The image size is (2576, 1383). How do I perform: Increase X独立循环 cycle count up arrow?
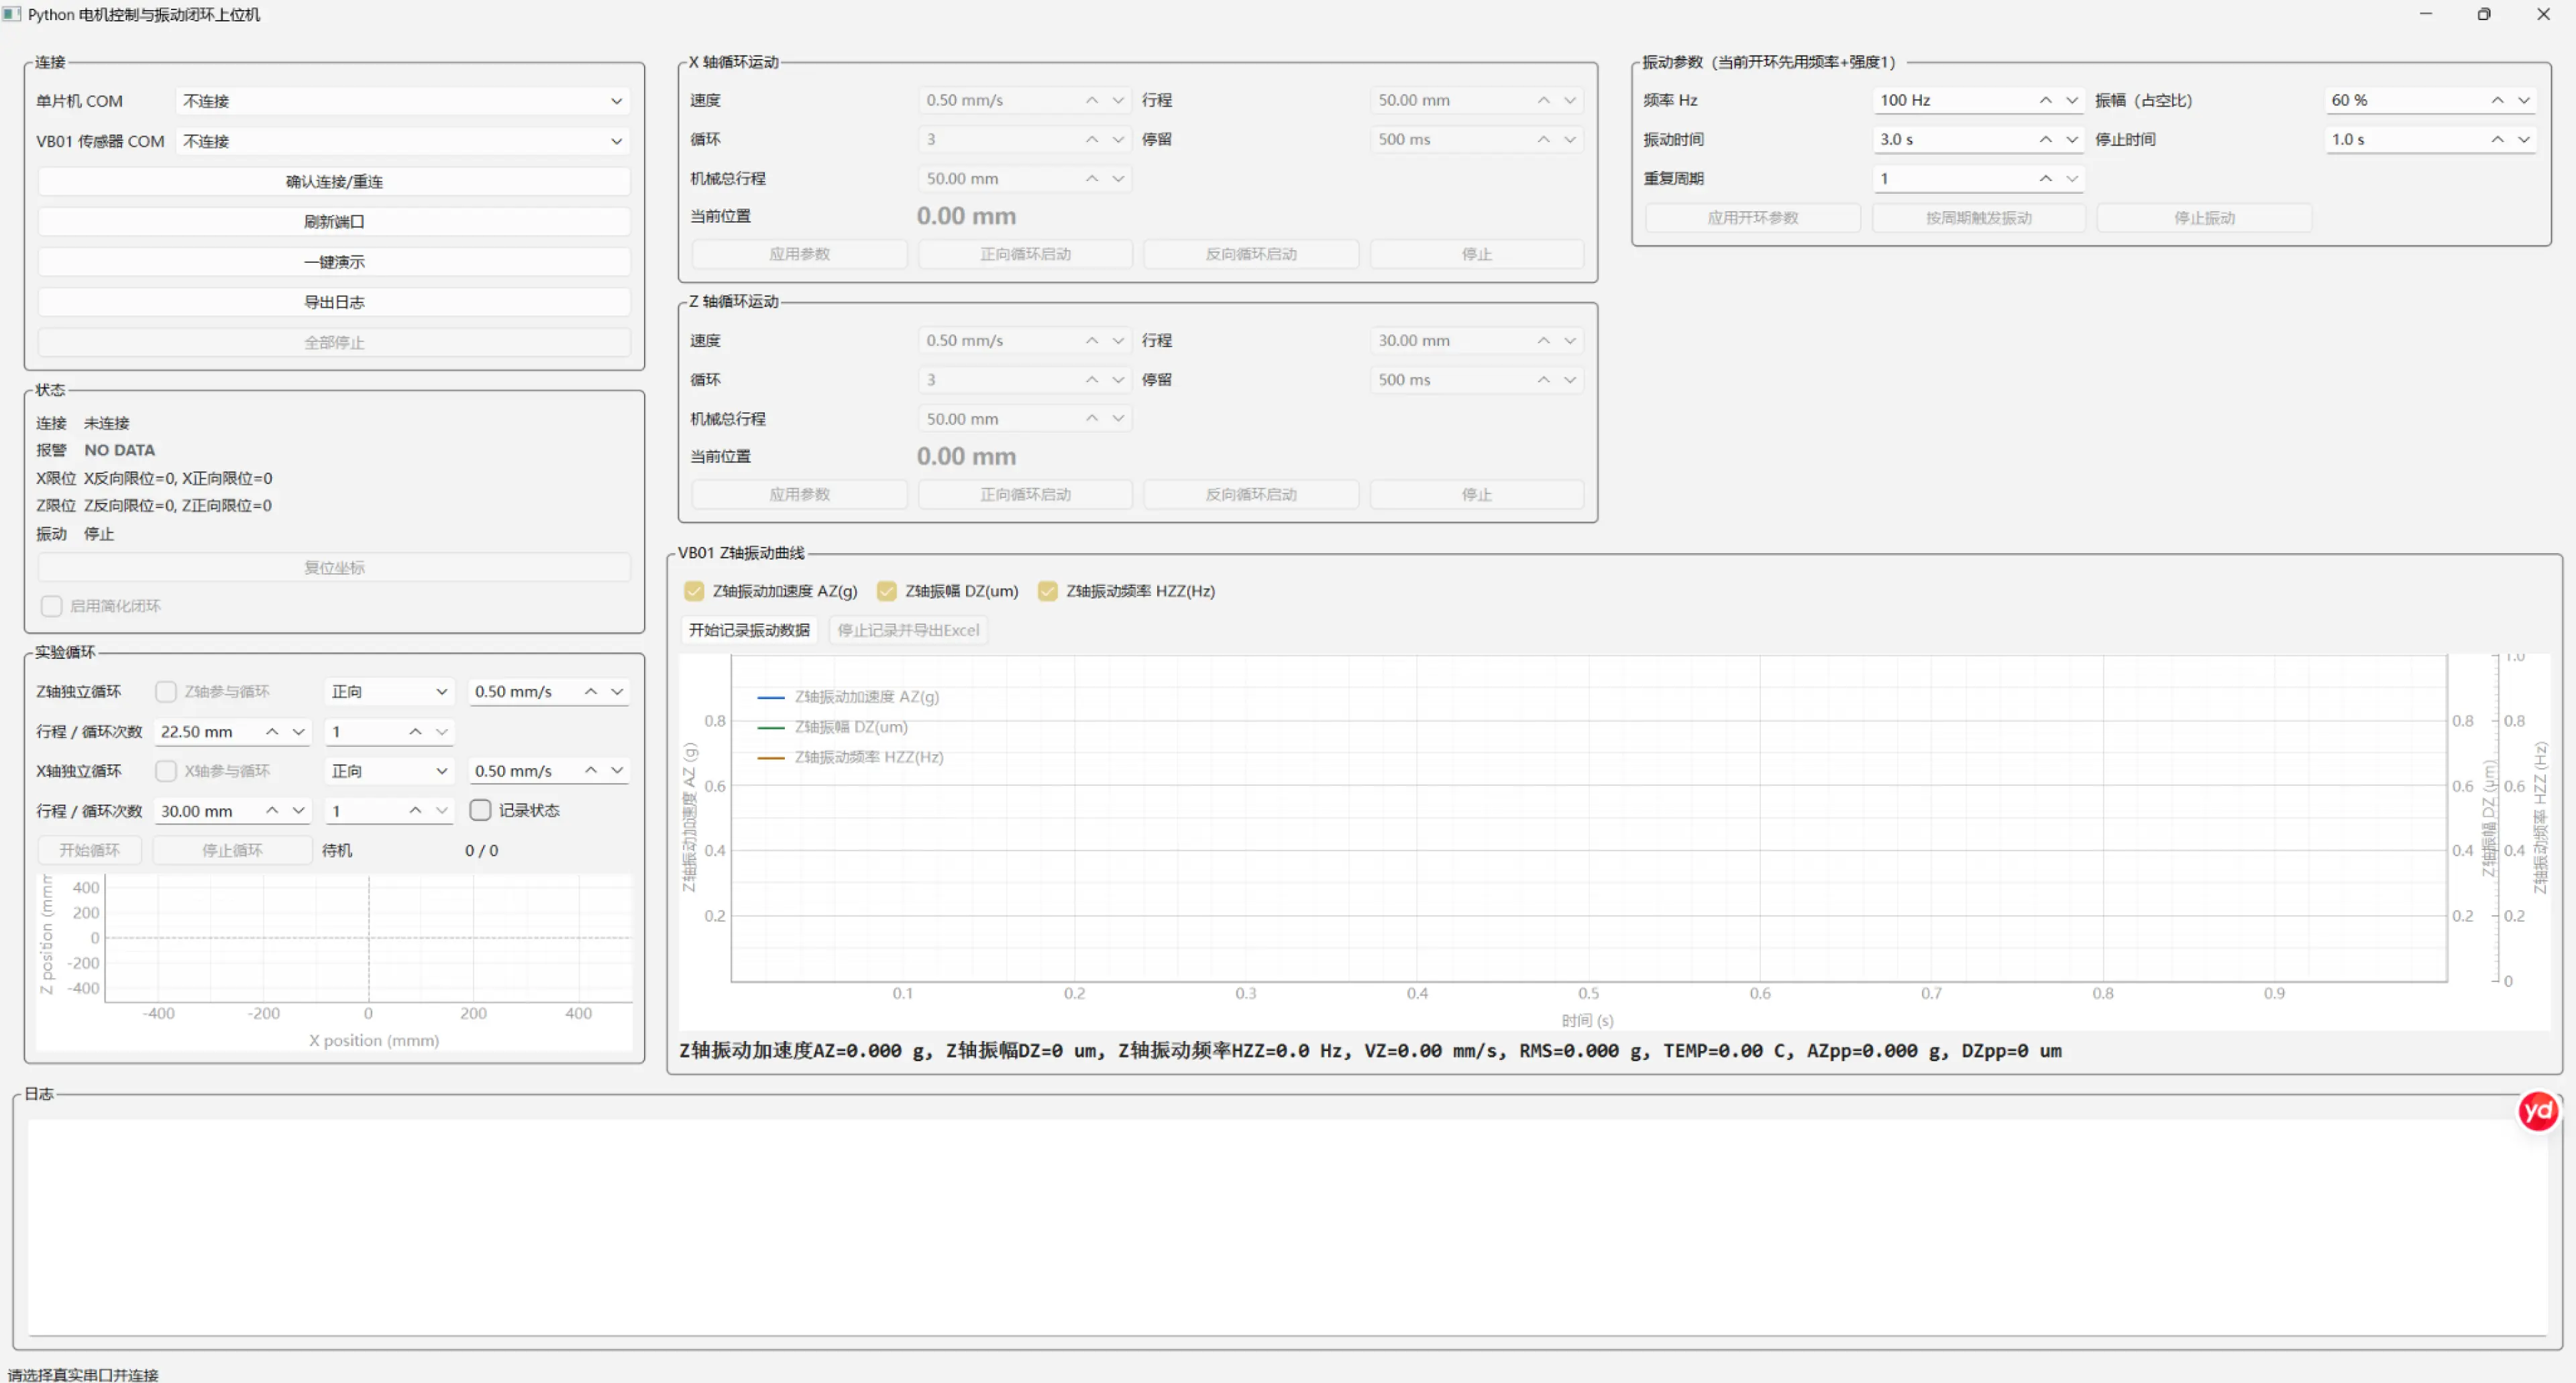tap(415, 810)
